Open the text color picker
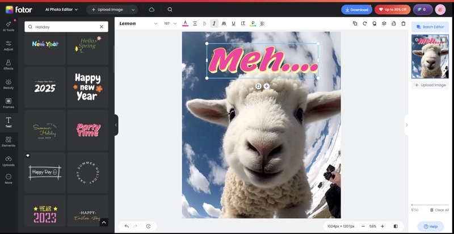The image size is (454, 234). click(x=186, y=23)
